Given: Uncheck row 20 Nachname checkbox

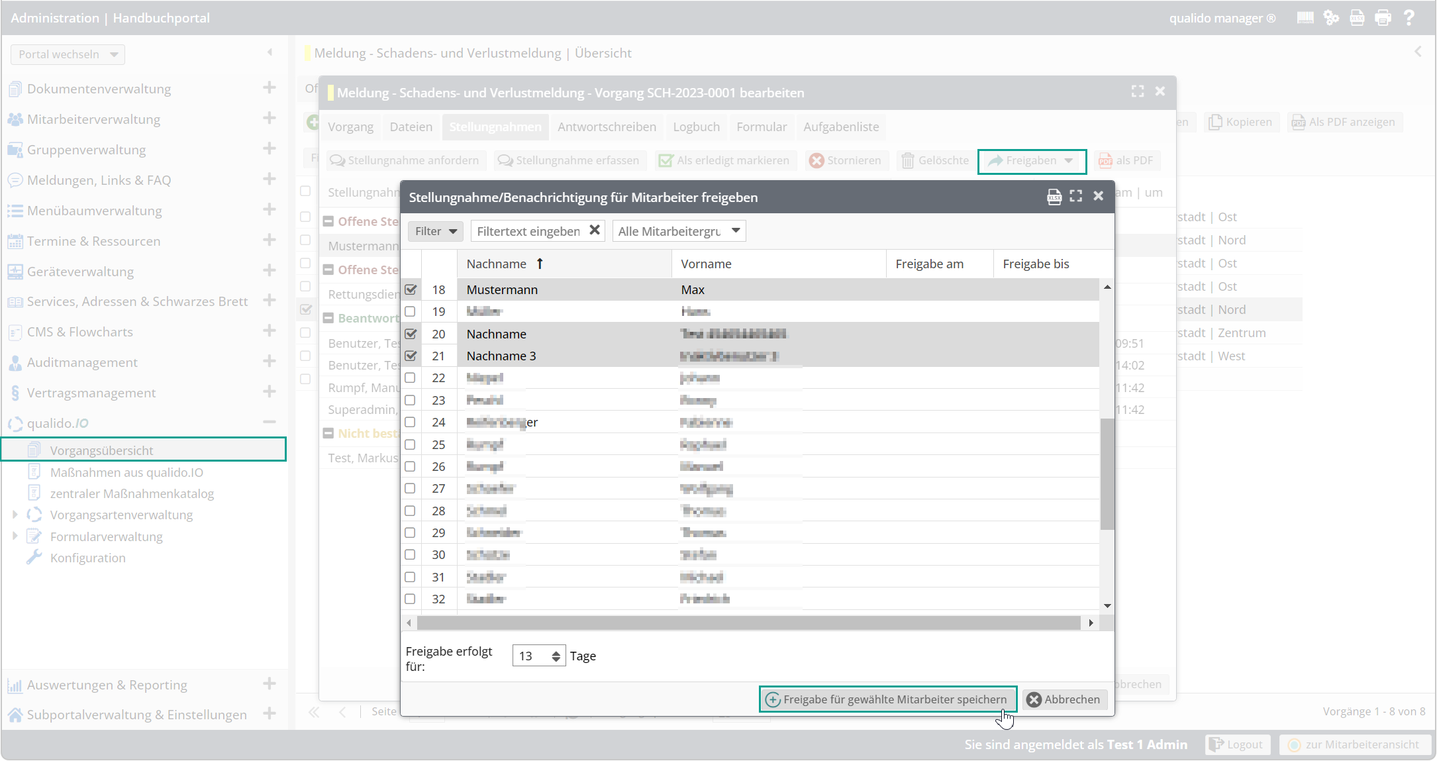Looking at the screenshot, I should [411, 334].
